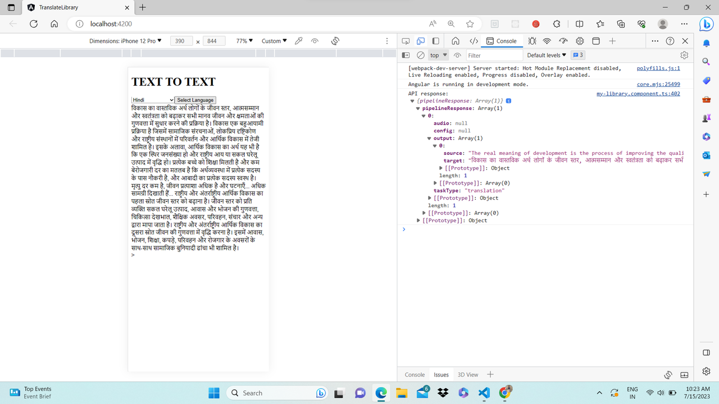Clear the console

420,56
